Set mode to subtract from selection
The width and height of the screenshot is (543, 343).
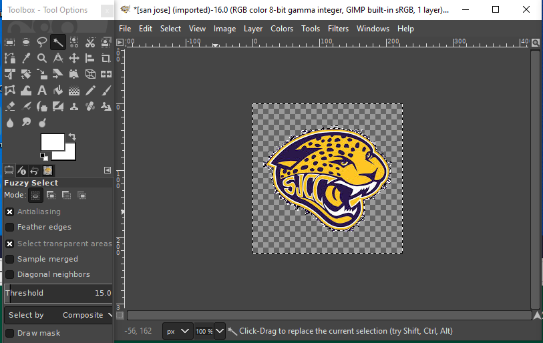point(66,196)
